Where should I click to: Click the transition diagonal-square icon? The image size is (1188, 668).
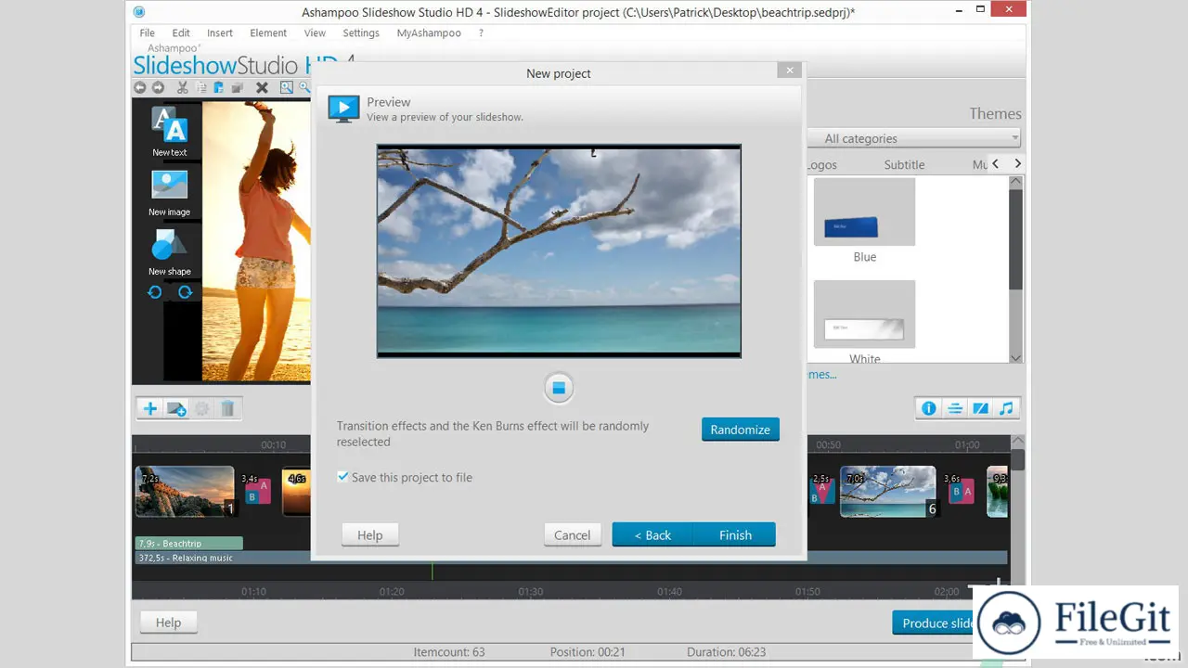pos(980,408)
